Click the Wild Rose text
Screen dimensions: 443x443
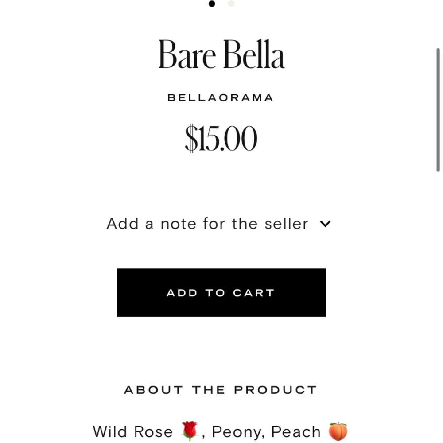click(133, 431)
